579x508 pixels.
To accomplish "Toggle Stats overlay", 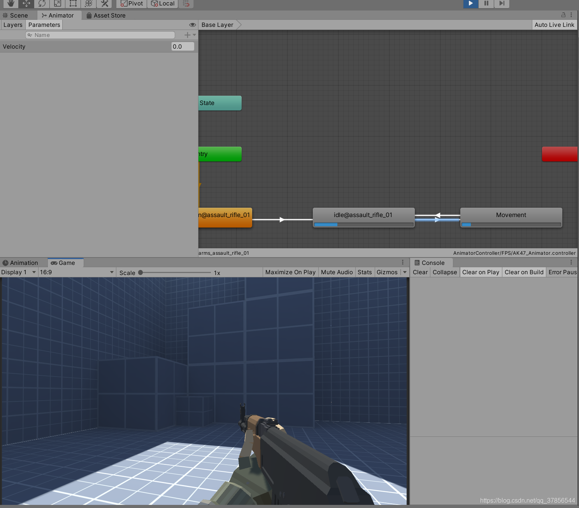I will point(365,272).
